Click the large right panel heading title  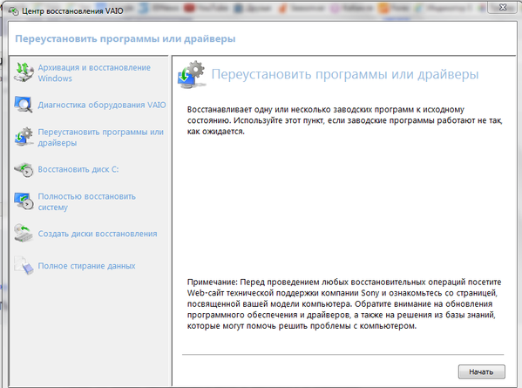345,74
